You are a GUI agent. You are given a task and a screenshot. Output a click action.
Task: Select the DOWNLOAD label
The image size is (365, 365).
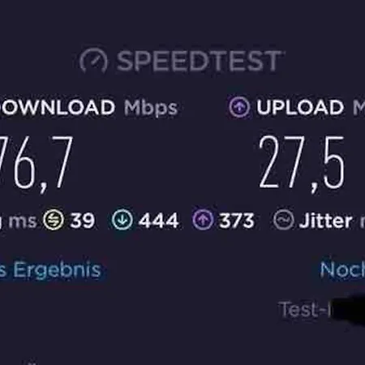pyautogui.click(x=58, y=107)
